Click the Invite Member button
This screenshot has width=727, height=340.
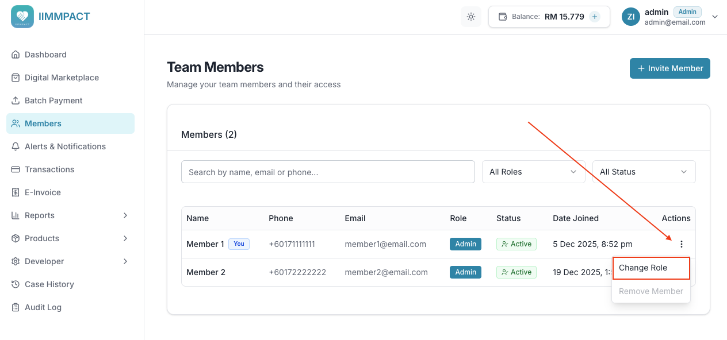(669, 68)
